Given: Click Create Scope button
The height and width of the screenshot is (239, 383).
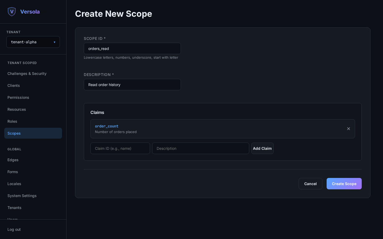Looking at the screenshot, I should coord(344,184).
